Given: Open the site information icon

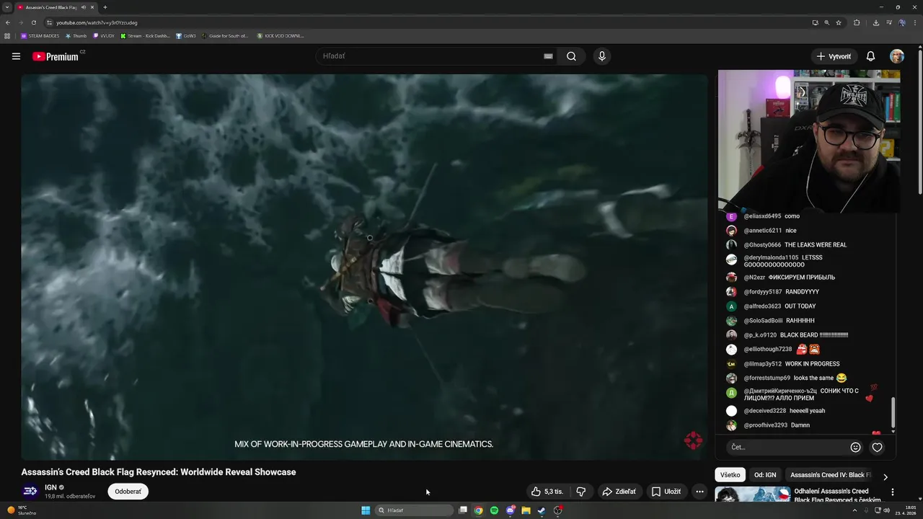Looking at the screenshot, I should click(x=49, y=22).
